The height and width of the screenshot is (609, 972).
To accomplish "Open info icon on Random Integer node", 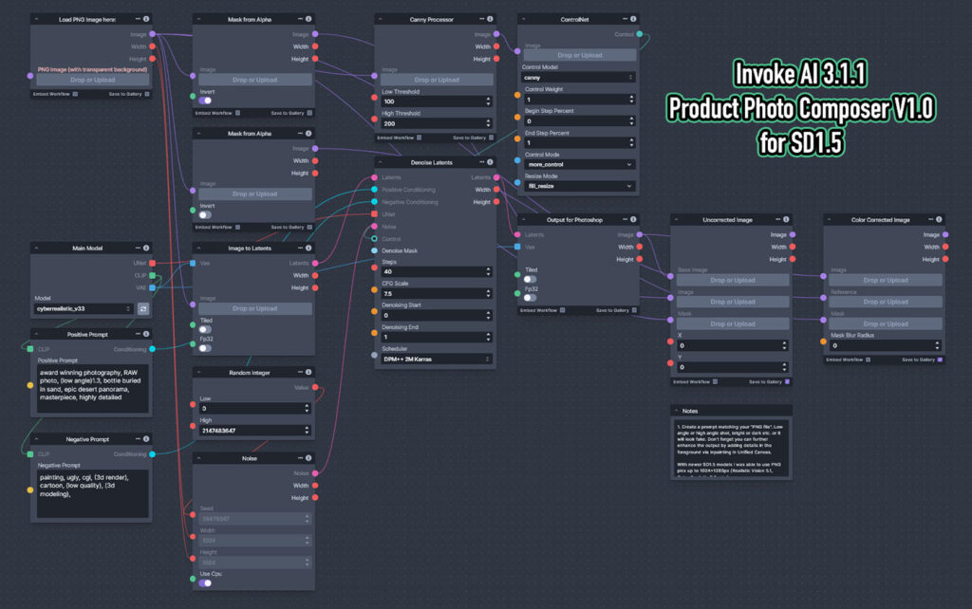I will coord(308,373).
